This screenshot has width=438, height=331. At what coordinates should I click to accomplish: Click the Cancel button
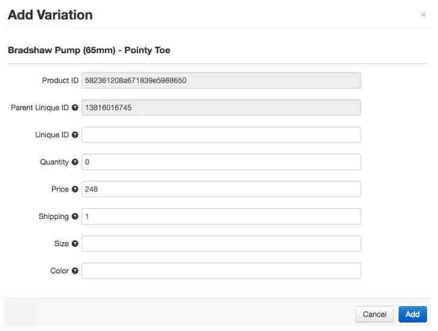point(374,314)
